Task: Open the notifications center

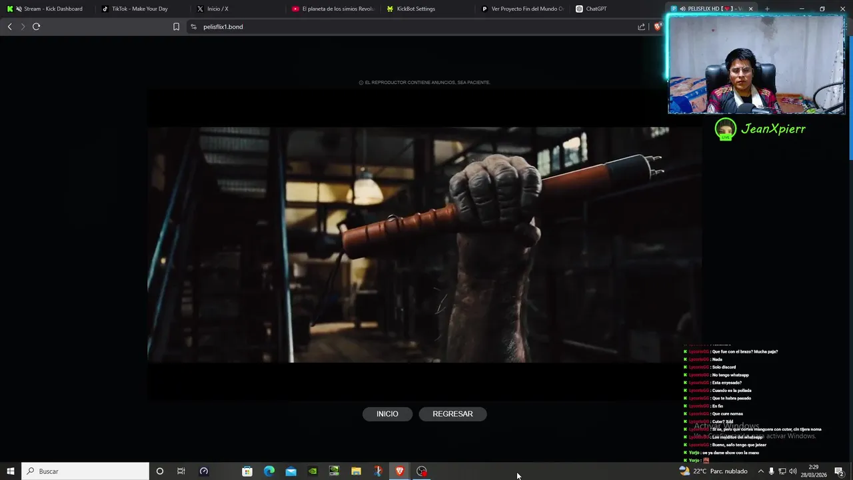Action: click(x=839, y=471)
